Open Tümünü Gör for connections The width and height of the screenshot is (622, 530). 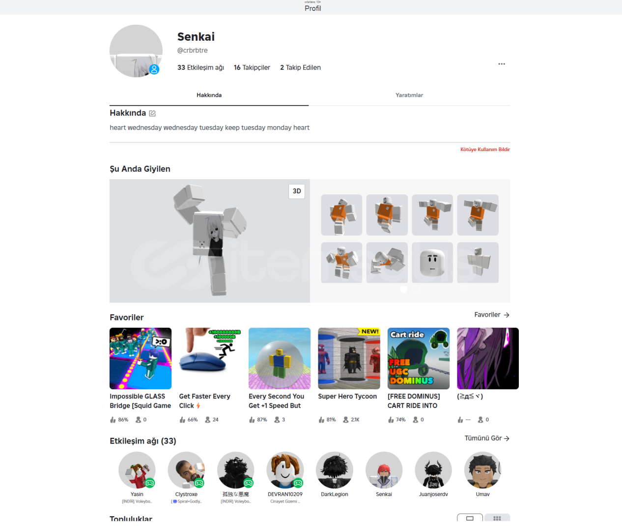point(487,438)
